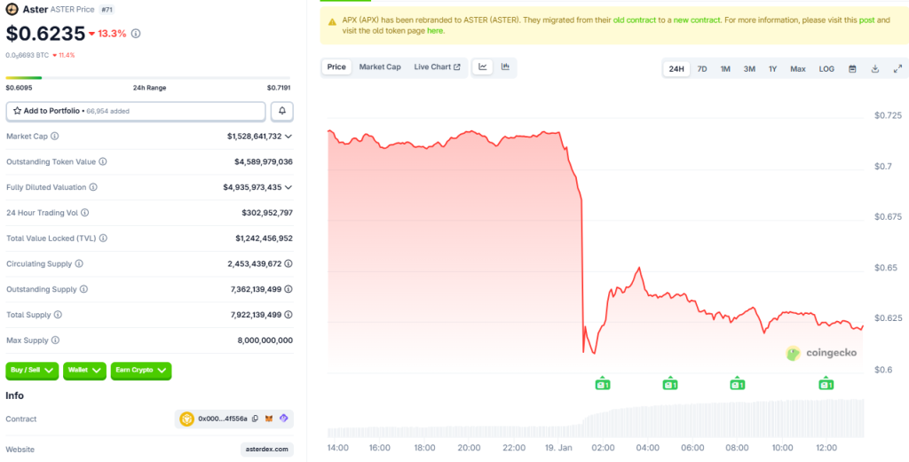This screenshot has width=909, height=462.
Task: Expand the Market Cap details chevron
Action: (x=289, y=137)
